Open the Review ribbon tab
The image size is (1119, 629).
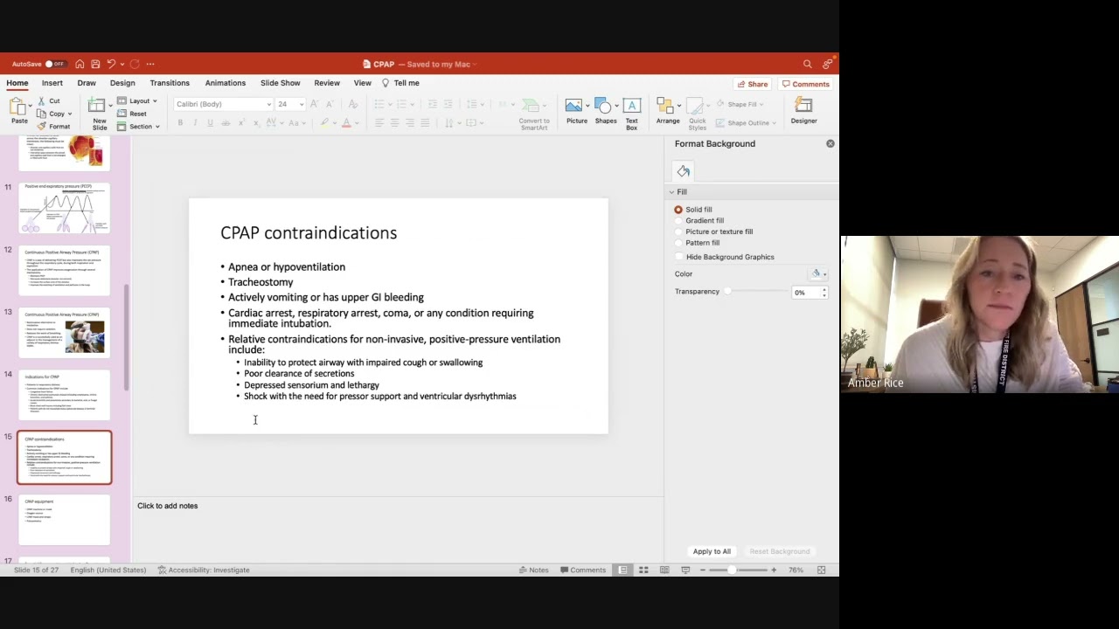[327, 83]
